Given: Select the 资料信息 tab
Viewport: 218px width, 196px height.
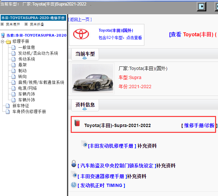Looking at the screenshot, I should tap(85, 105).
